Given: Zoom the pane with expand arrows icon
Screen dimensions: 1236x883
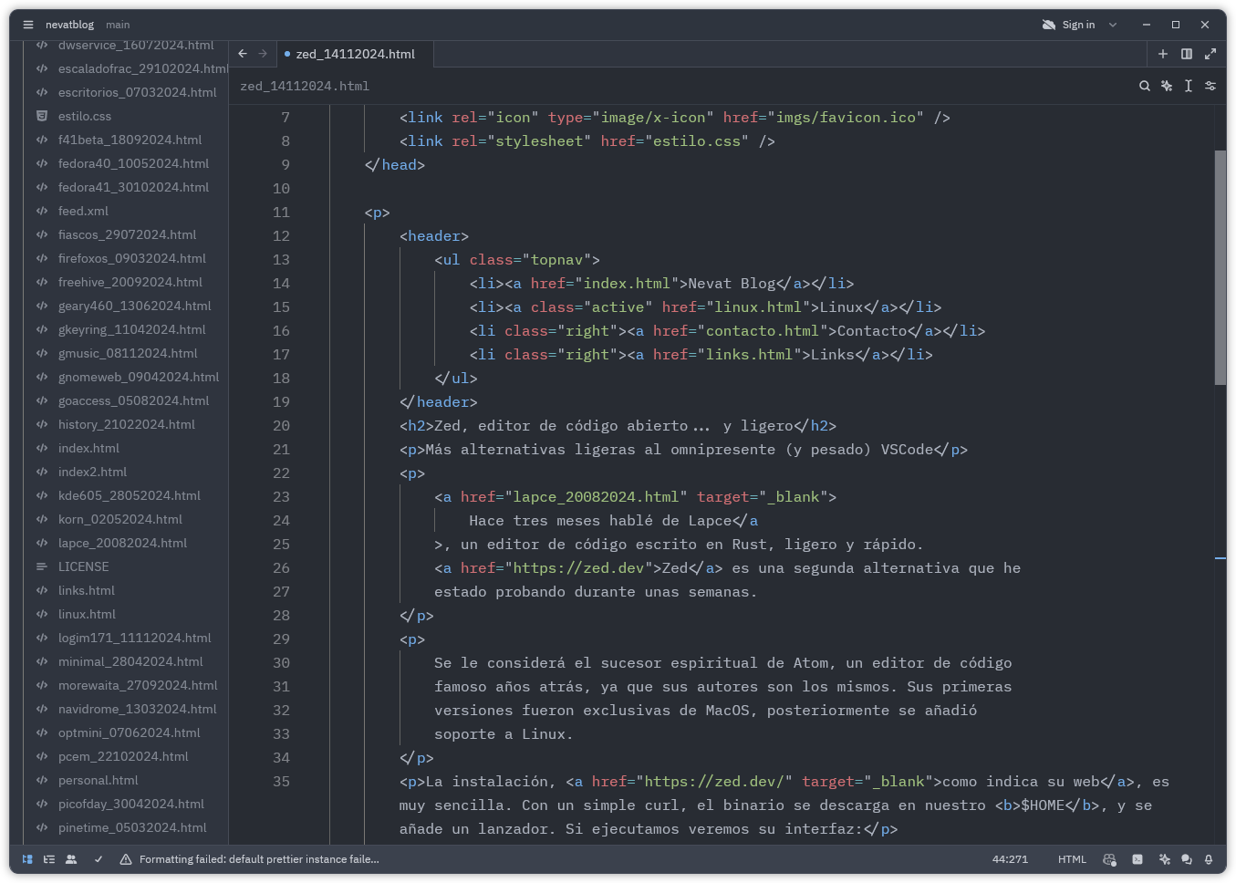Looking at the screenshot, I should coord(1210,54).
